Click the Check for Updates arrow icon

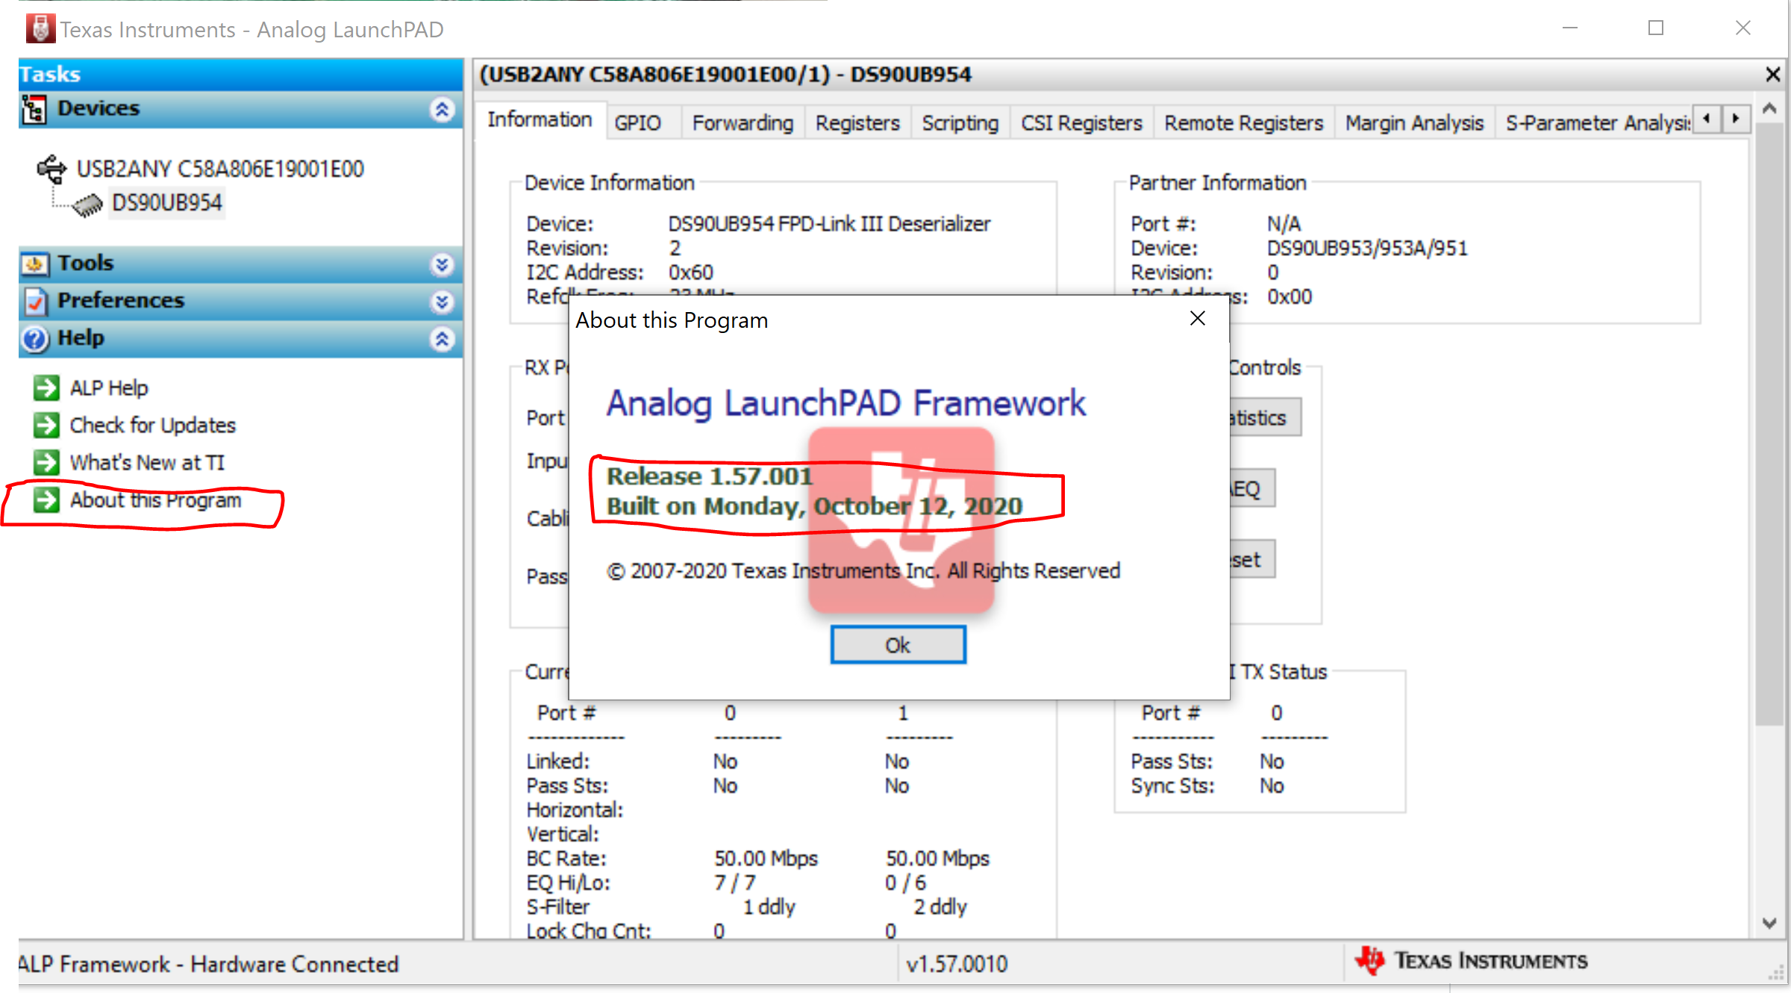click(x=46, y=425)
